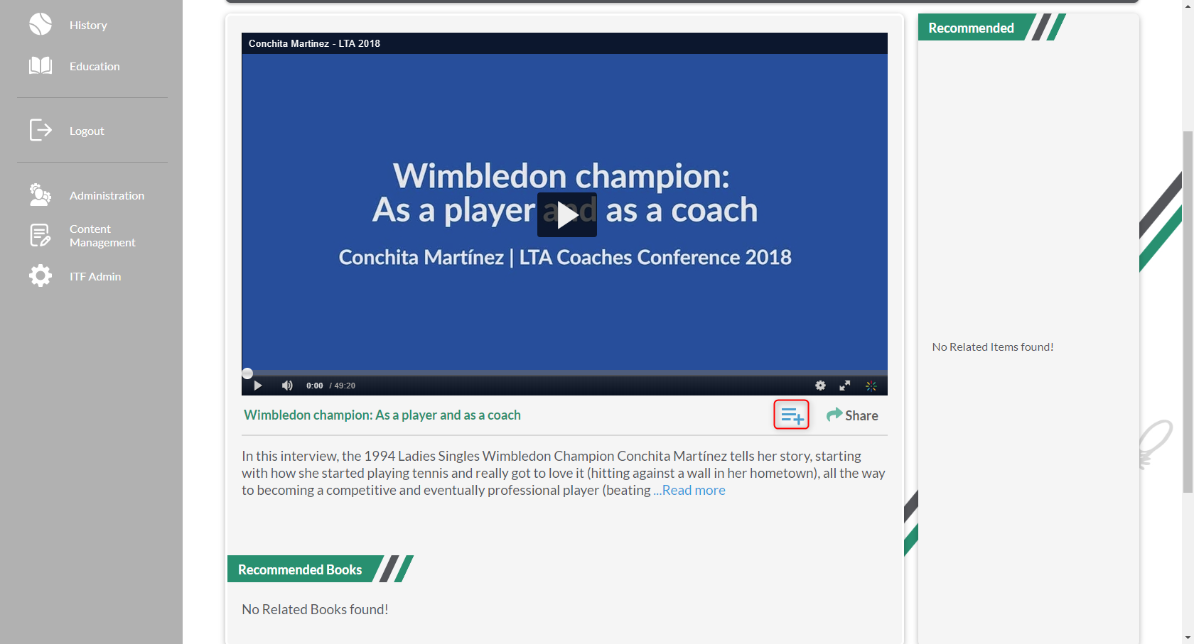
Task: Click the Wimbledon champion video title link
Action: [x=382, y=415]
